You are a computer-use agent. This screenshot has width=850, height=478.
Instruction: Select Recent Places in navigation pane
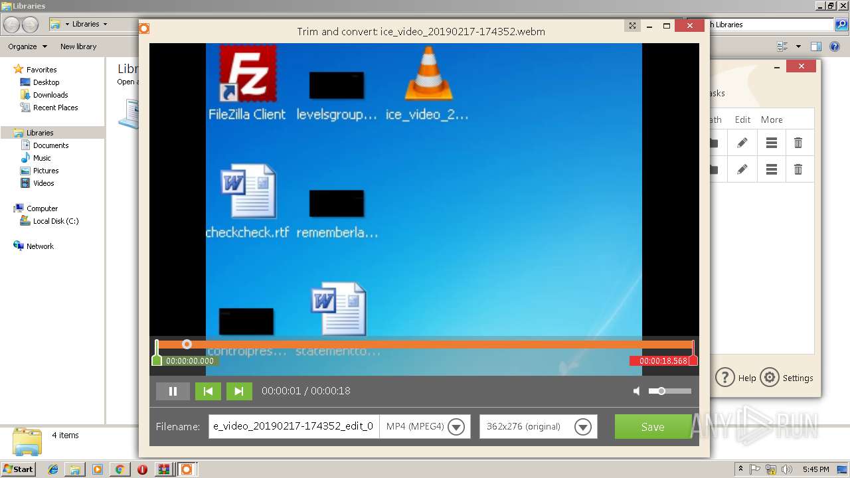(x=55, y=108)
